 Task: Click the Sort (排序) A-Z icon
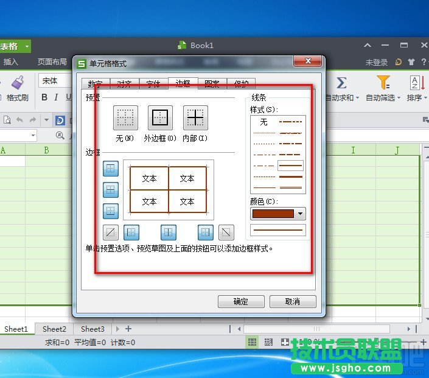point(417,83)
